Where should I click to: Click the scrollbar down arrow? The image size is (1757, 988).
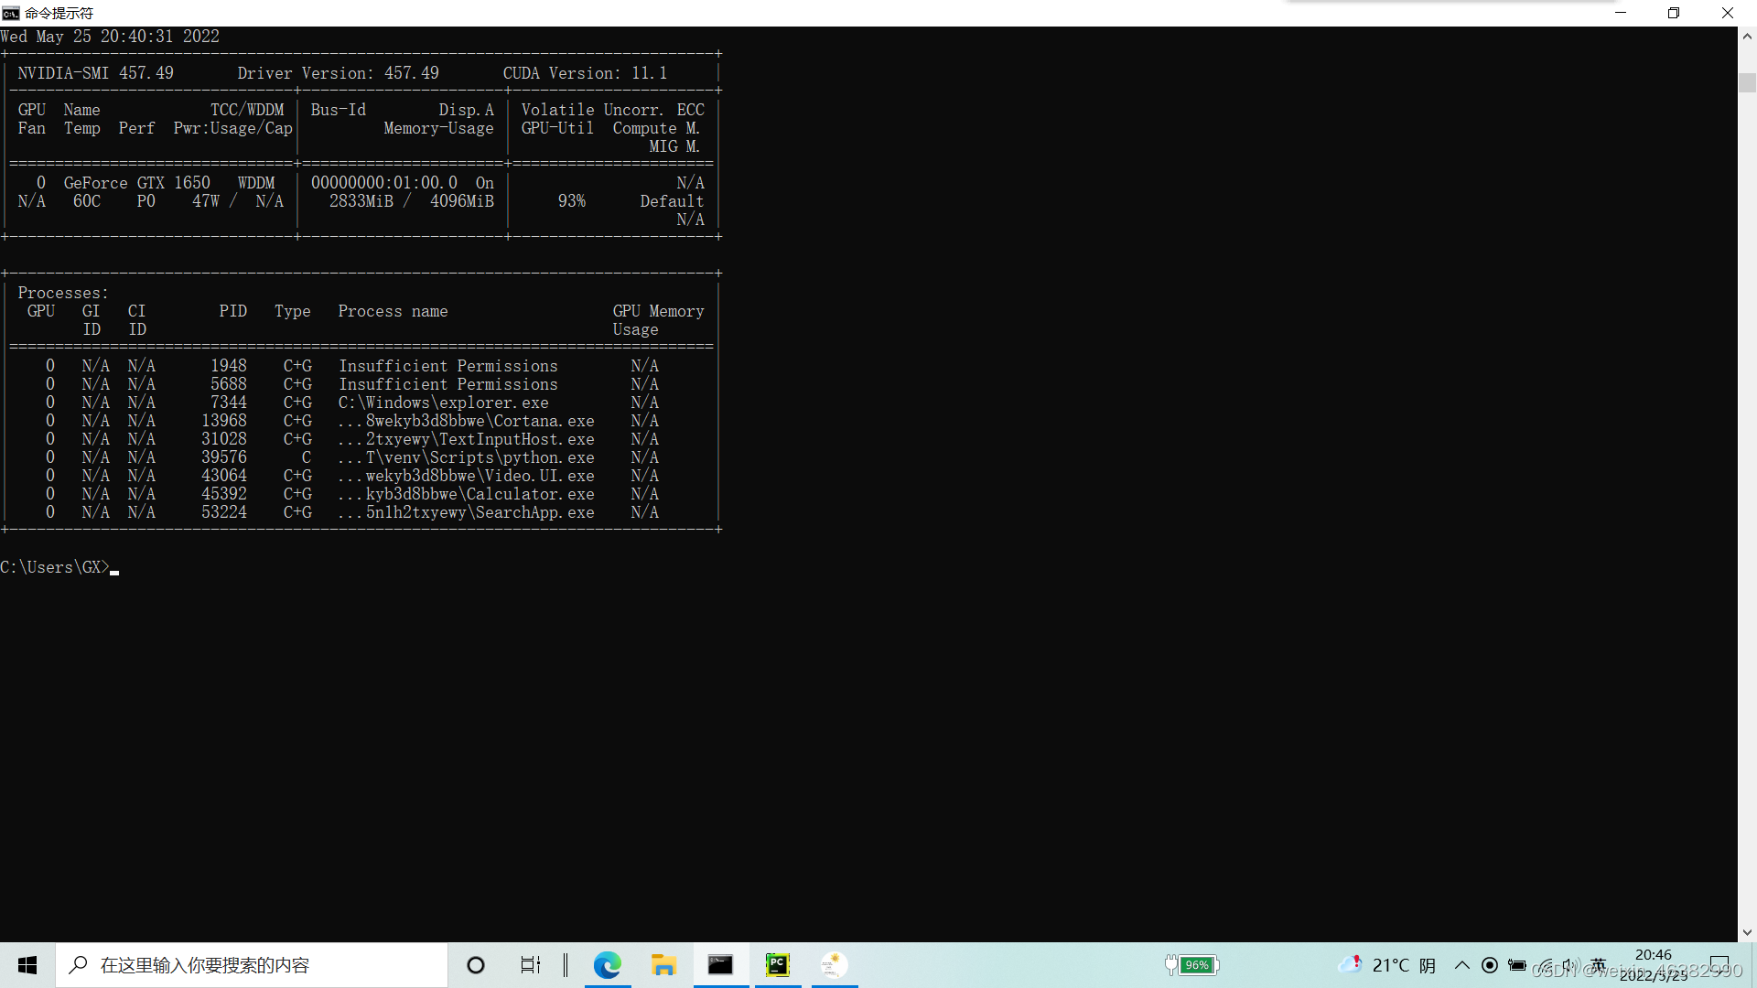[x=1747, y=932]
